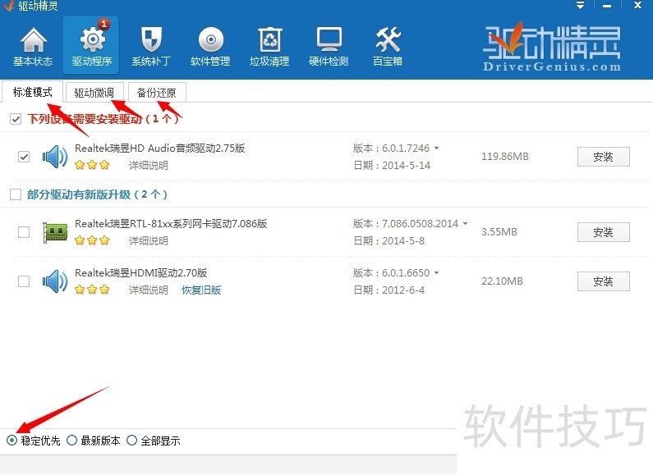The height and width of the screenshot is (475, 653).
Task: Expand version dropdown for 6.0.1.7246
Action: pyautogui.click(x=436, y=148)
